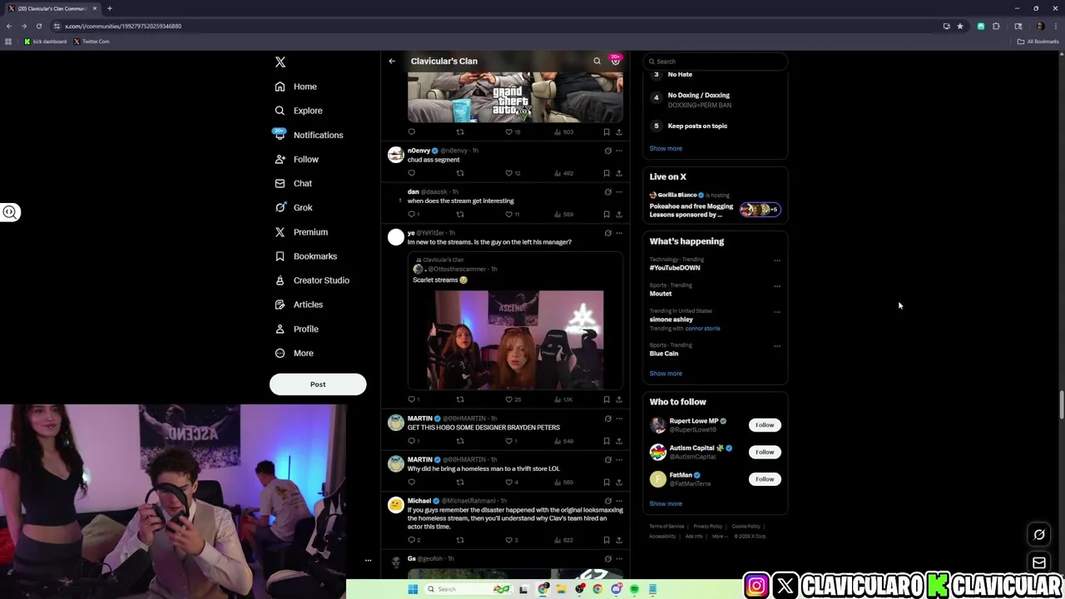Bookmark MARTIN's thrift store post
Image resolution: width=1065 pixels, height=599 pixels.
click(x=607, y=483)
